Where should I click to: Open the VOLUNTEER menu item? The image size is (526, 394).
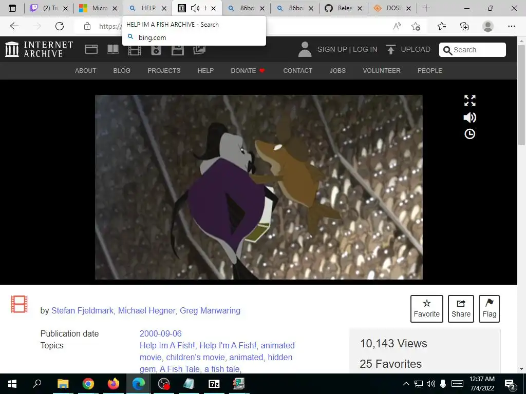click(x=382, y=71)
